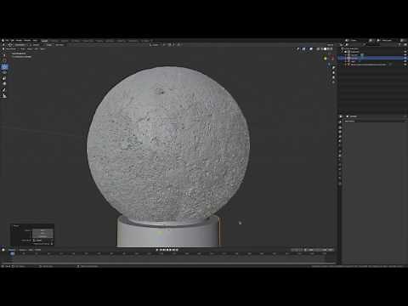Screen dimensions: 408x306
Task: Select the Rotate tool in the toolbar
Action: coord(4,72)
